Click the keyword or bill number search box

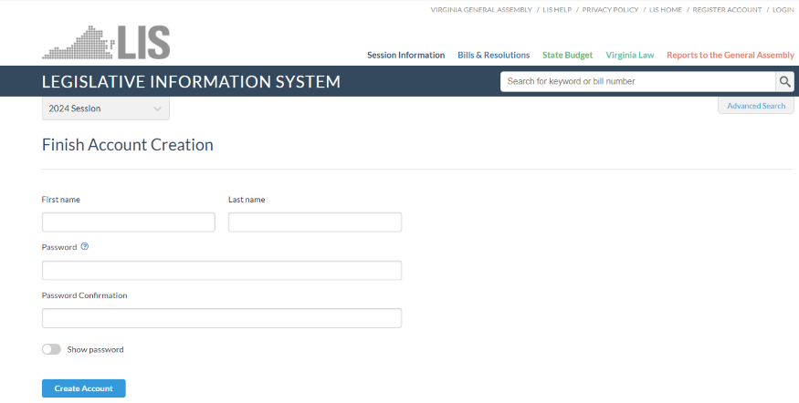637,81
